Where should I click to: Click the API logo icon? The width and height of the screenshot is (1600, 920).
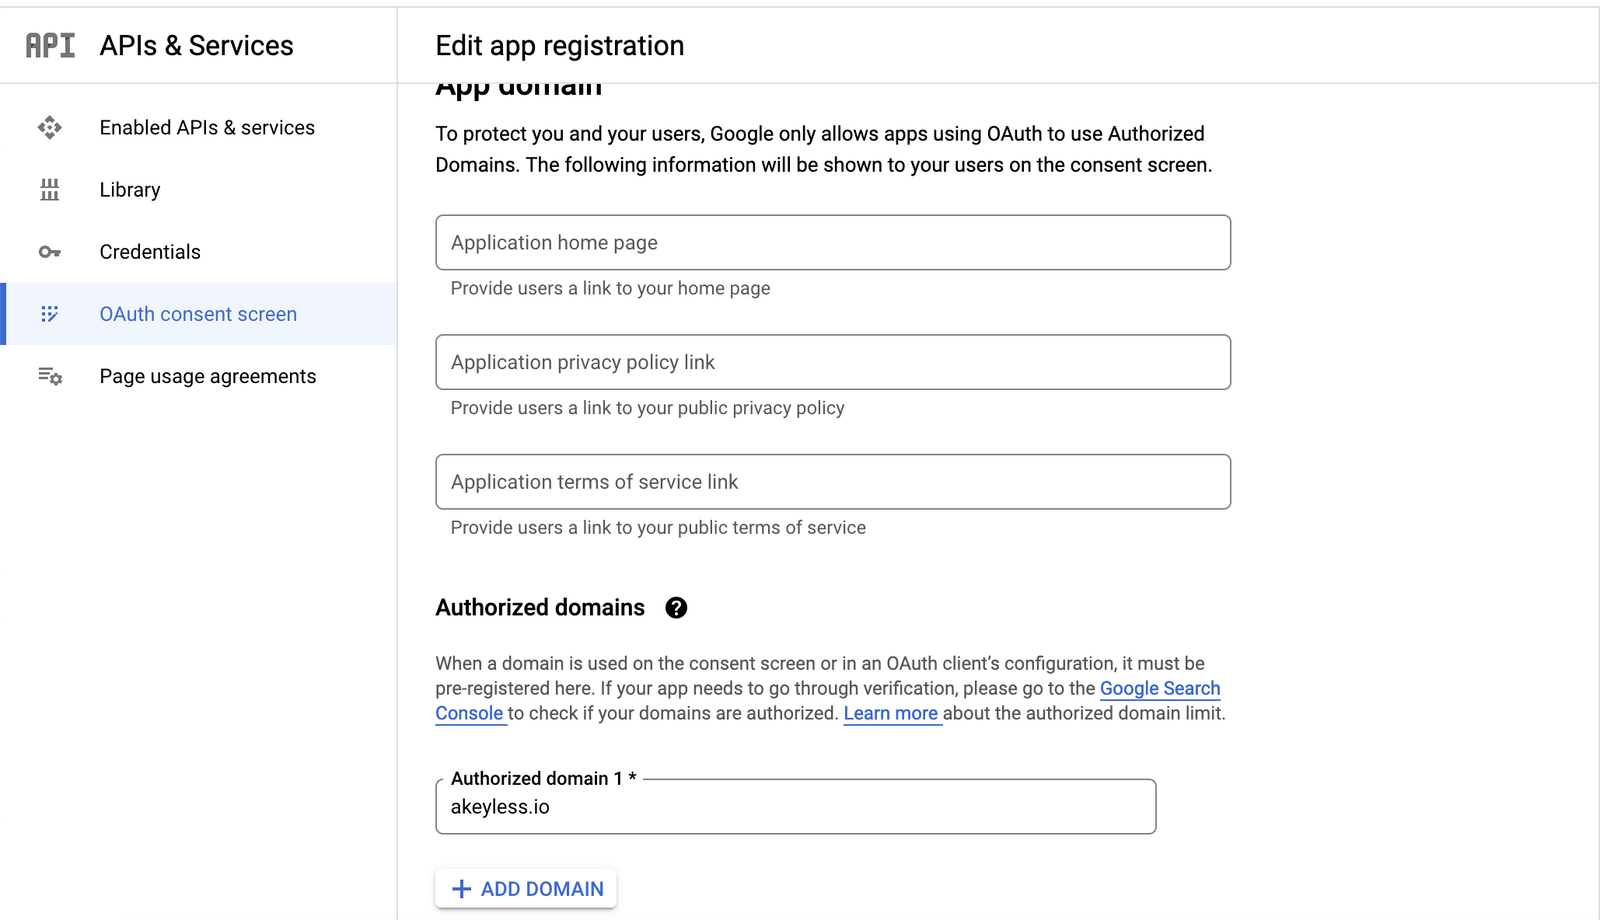click(x=51, y=46)
